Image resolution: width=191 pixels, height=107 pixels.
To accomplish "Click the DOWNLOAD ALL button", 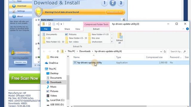I will tap(115, 12).
